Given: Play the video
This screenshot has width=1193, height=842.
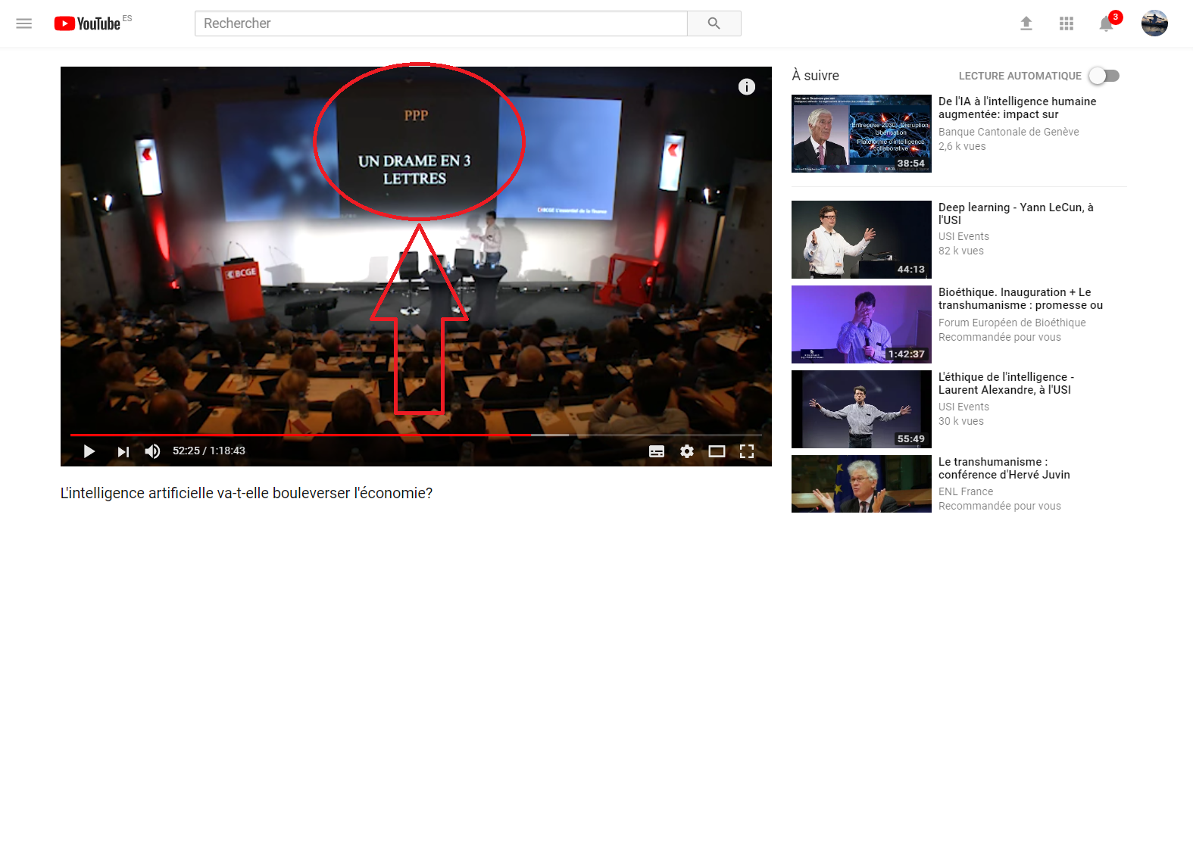Looking at the screenshot, I should pos(89,451).
